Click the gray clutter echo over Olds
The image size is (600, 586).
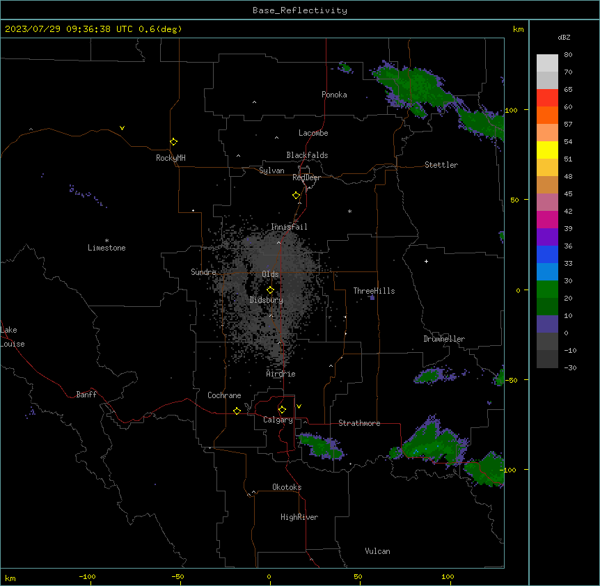tap(268, 291)
